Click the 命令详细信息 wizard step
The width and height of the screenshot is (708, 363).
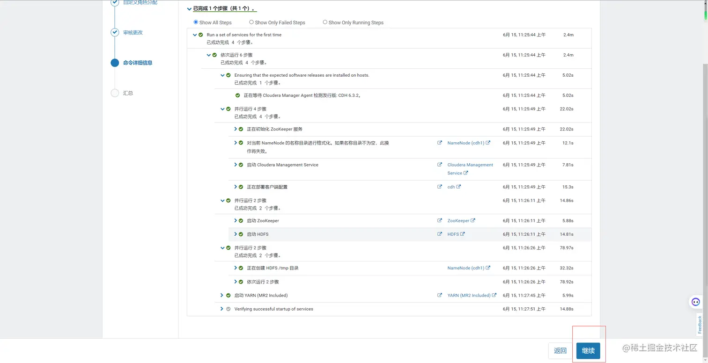138,63
